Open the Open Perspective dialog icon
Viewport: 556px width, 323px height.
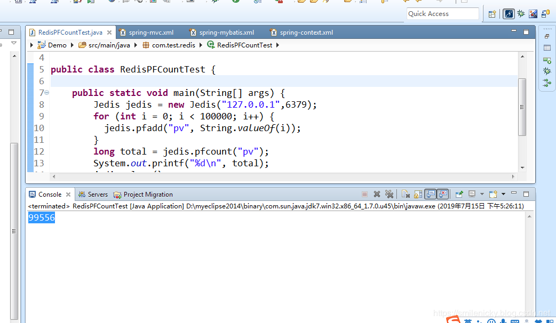coord(492,14)
